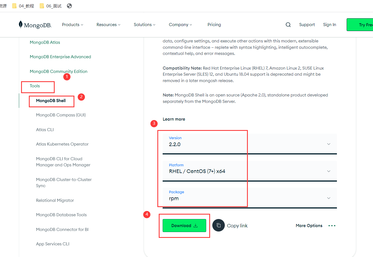
Task: Open the 04_教程 bookmark folder
Action: tap(23, 6)
